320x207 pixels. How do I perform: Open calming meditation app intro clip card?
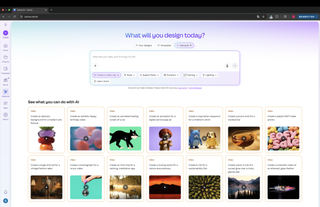click(125, 179)
